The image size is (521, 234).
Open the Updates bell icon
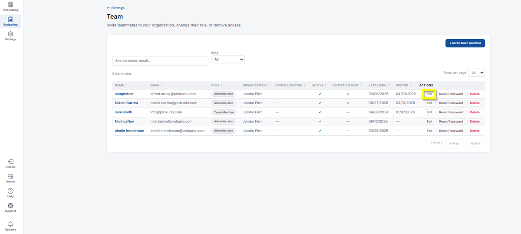10,226
